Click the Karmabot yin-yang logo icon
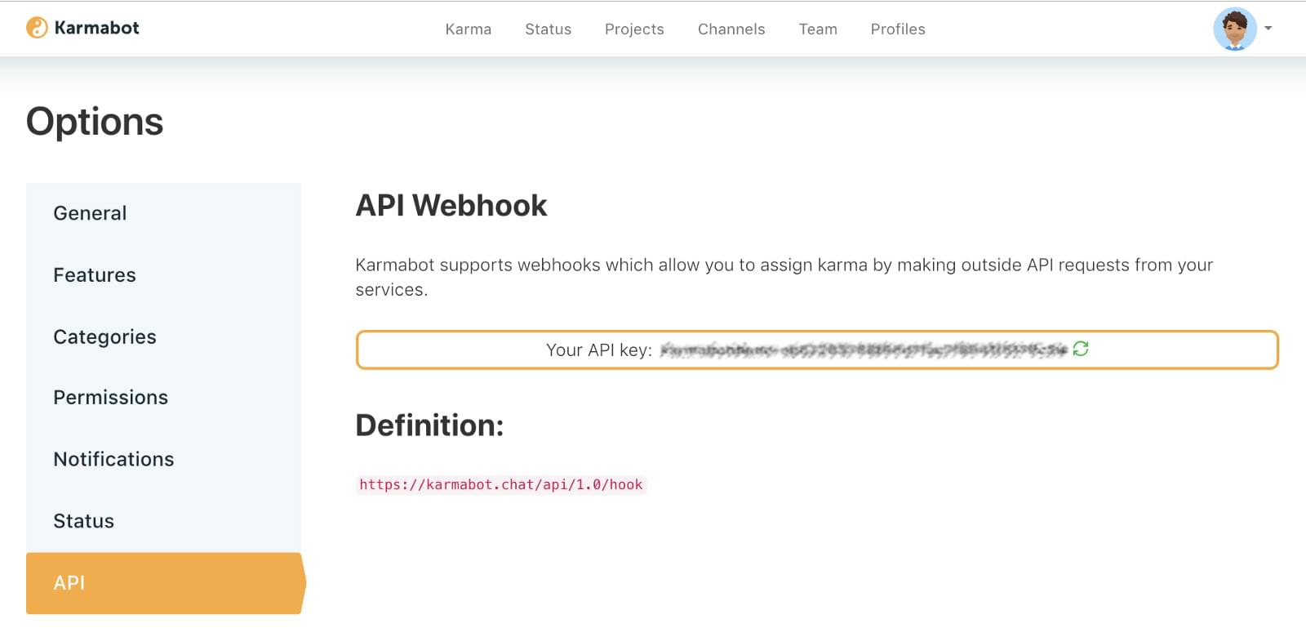 37,28
